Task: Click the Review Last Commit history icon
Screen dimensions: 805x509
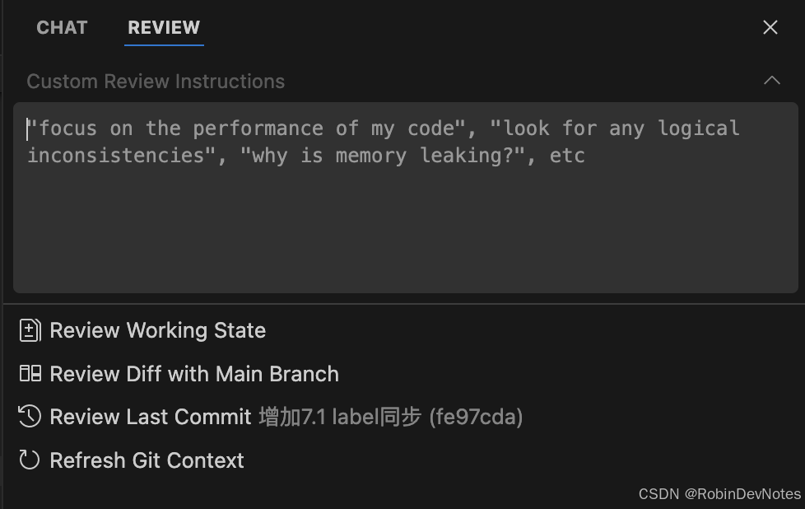Action: (30, 417)
